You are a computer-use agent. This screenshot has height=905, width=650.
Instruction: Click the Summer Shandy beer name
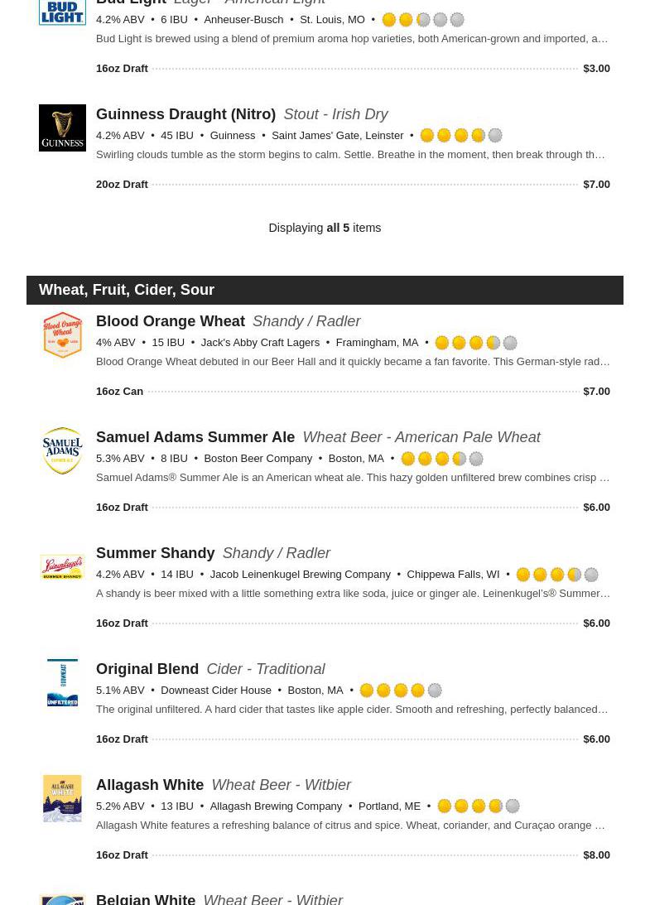click(x=156, y=553)
